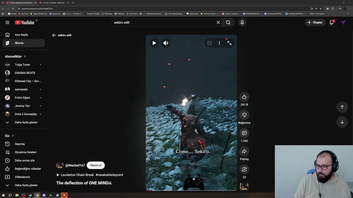Open Beğendiğim videolar
The width and height of the screenshot is (353, 198).
[23, 169]
